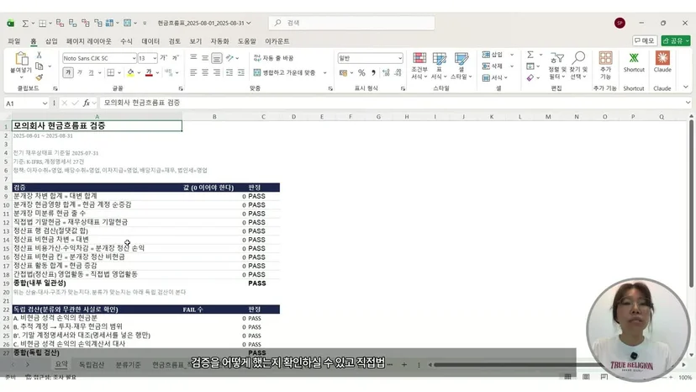
Task: Click the increase indent icon
Action: [x=241, y=72]
